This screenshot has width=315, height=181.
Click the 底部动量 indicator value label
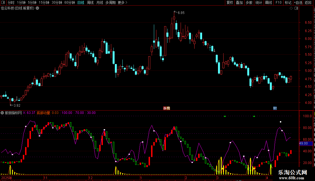48,113
